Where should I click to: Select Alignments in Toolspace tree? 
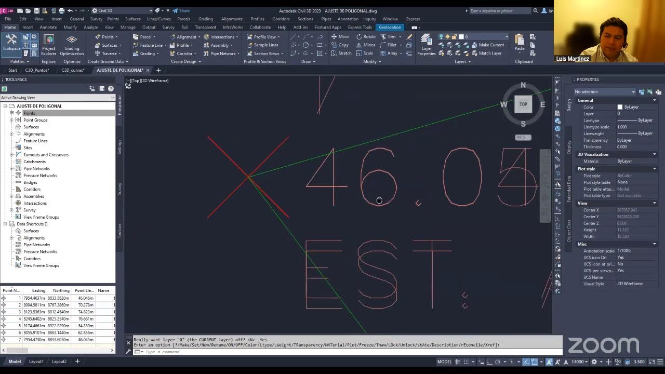pyautogui.click(x=34, y=133)
